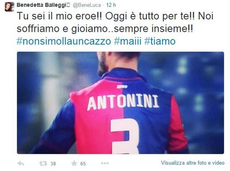
Task: Click the text 'sempre insieme!!' in tweet
Action: pyautogui.click(x=154, y=29)
